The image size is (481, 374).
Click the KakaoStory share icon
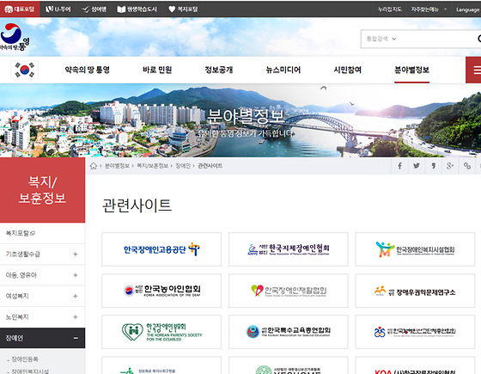(x=433, y=166)
